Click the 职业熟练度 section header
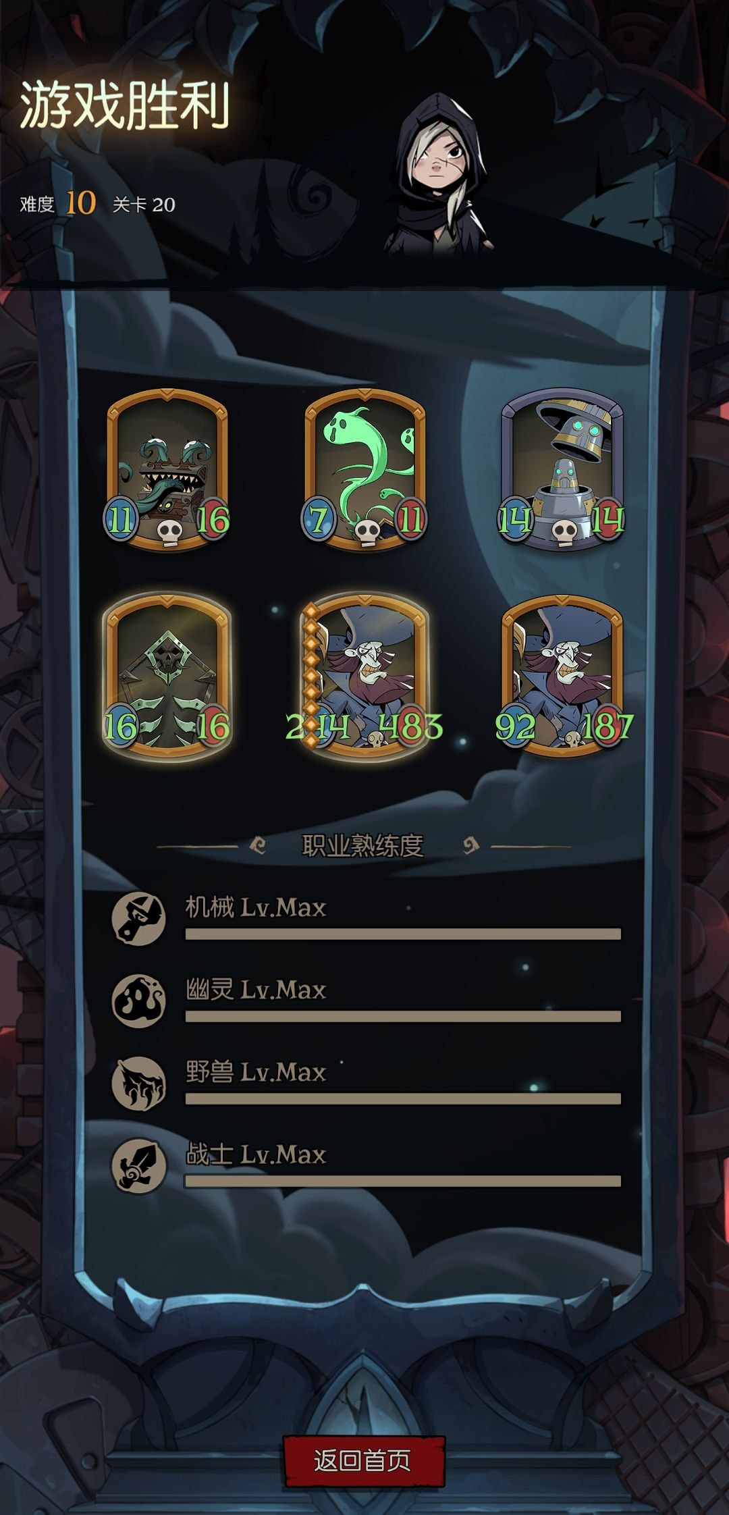This screenshot has width=729, height=1515. tap(363, 845)
